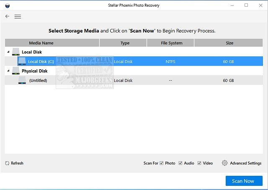Collapse the Physical Disk tree group

8,71
